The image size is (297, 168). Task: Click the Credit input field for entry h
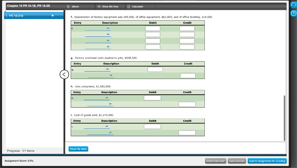(187, 104)
